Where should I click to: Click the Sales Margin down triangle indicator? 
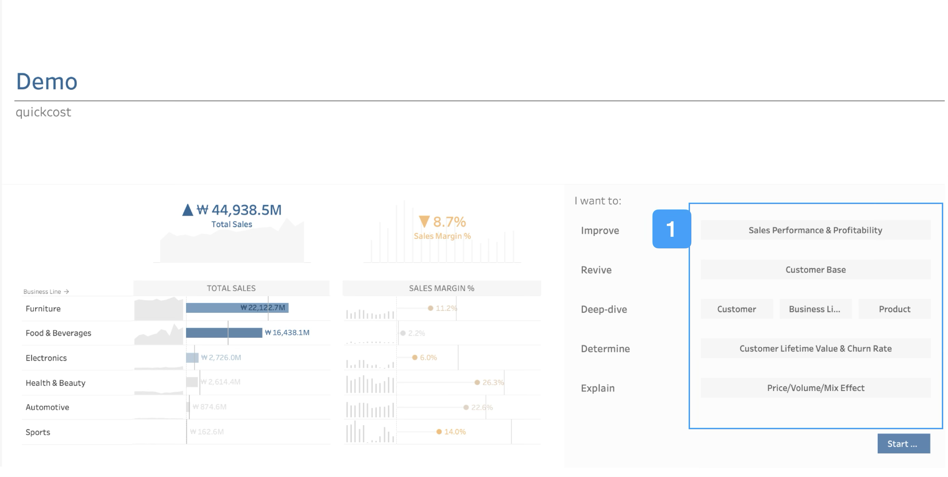coord(424,221)
